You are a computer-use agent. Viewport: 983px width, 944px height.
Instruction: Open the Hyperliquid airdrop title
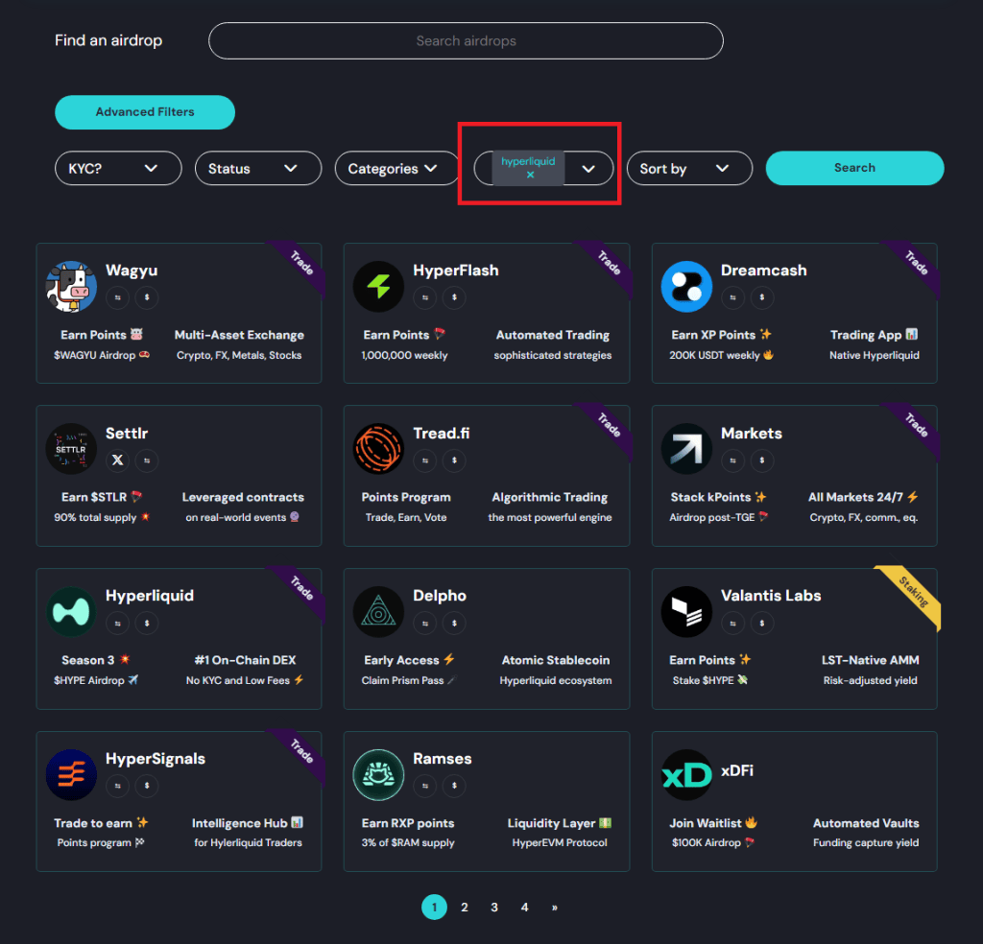(150, 596)
